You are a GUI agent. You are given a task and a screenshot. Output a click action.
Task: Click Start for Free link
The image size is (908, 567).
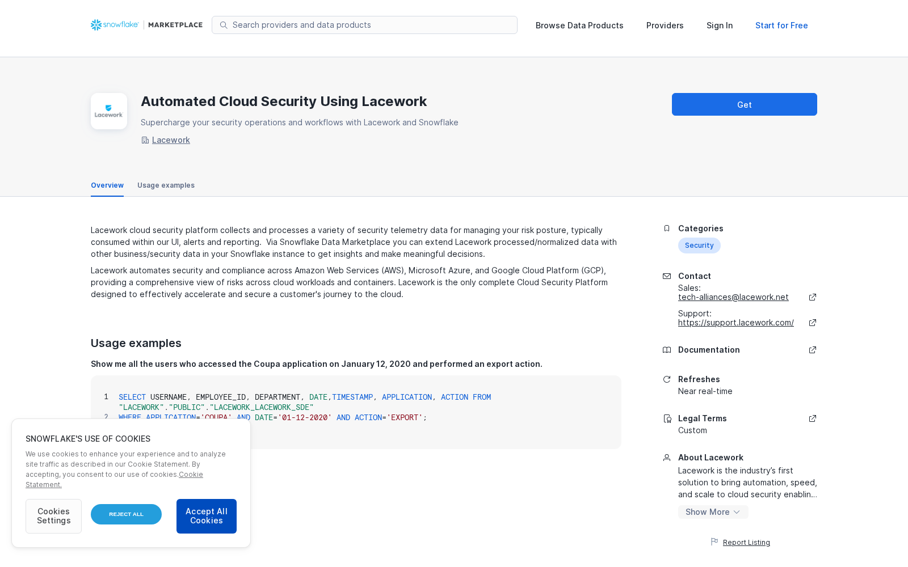[x=781, y=26]
